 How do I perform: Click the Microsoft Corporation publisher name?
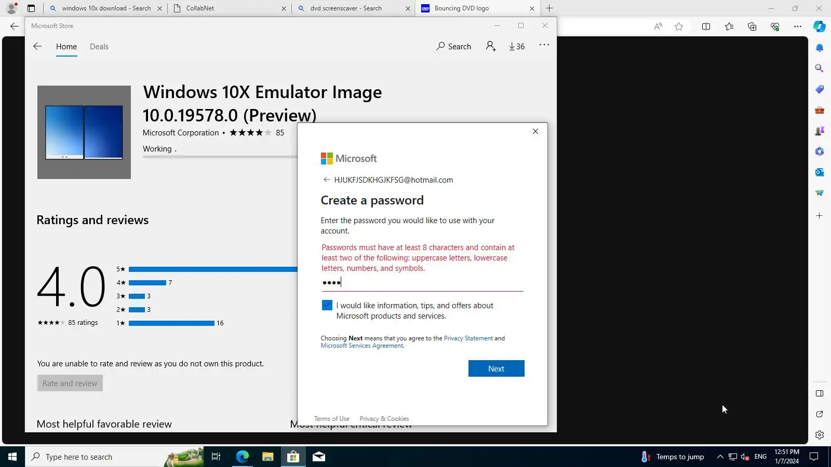click(x=181, y=133)
